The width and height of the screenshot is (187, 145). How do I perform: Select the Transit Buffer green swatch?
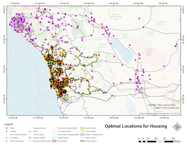pos(82,131)
